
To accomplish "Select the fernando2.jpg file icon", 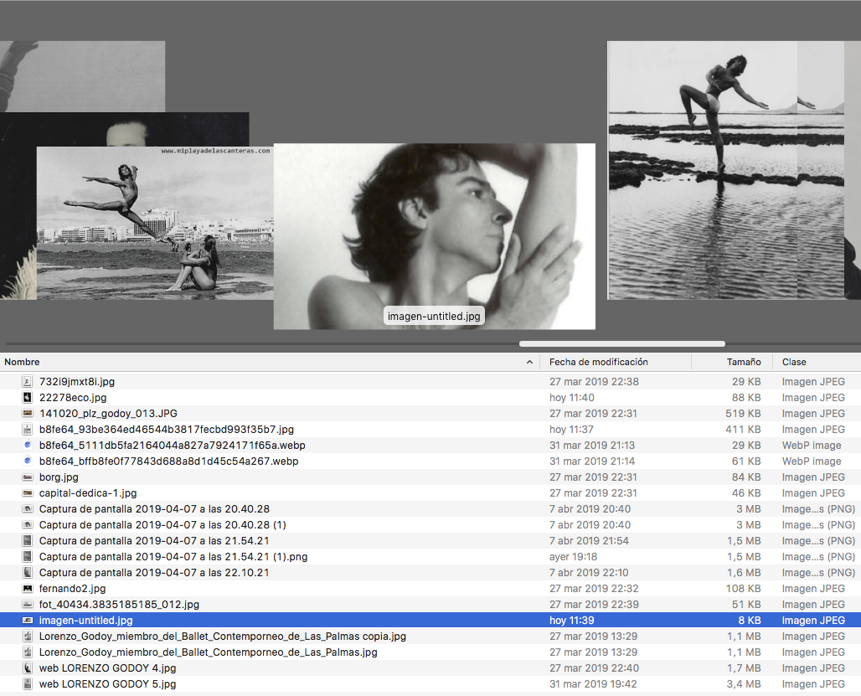I will point(28,589).
